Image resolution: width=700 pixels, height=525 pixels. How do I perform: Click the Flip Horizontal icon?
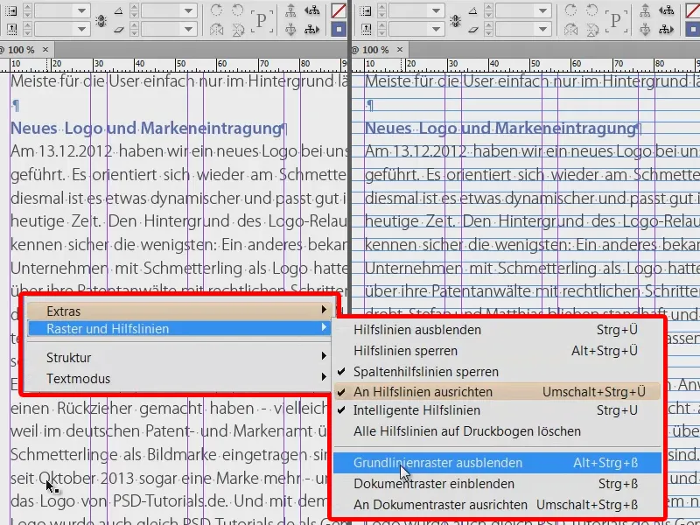click(x=215, y=29)
